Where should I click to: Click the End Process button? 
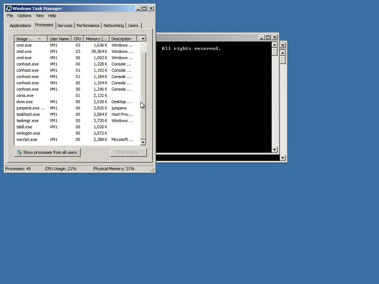pos(128,152)
